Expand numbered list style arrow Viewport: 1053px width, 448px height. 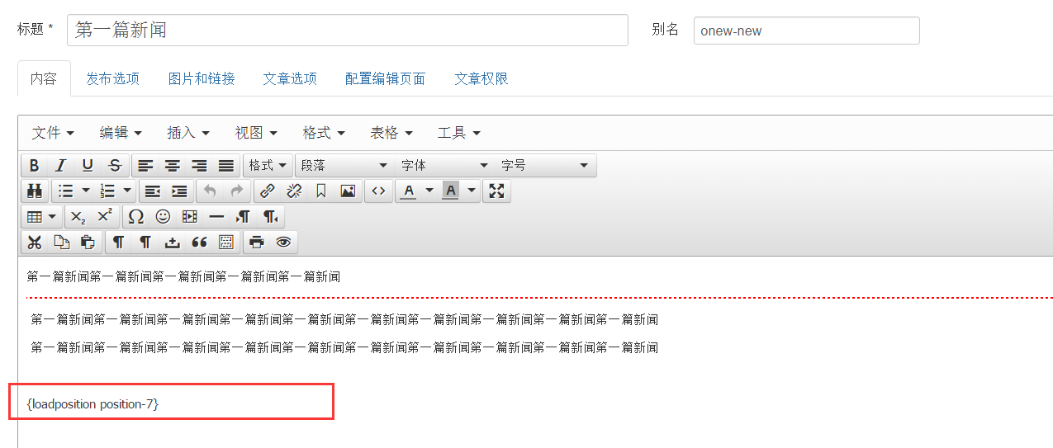coord(128,191)
